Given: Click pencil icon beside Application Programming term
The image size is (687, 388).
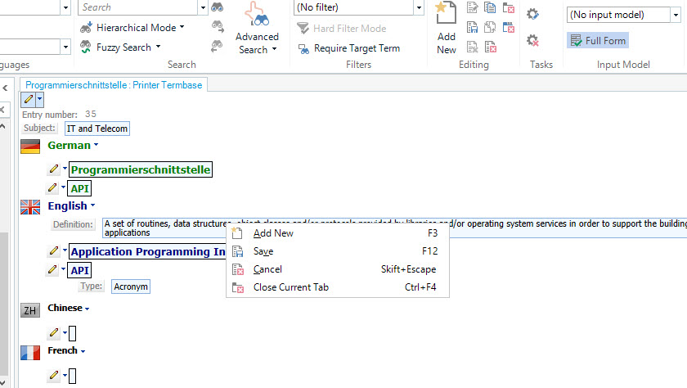Looking at the screenshot, I should tap(54, 251).
